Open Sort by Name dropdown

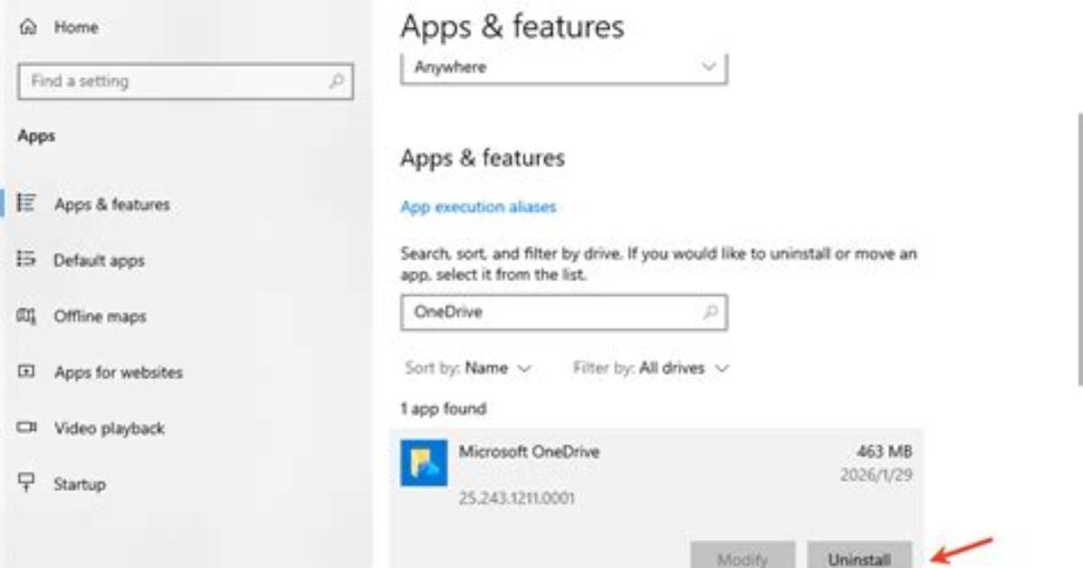468,368
